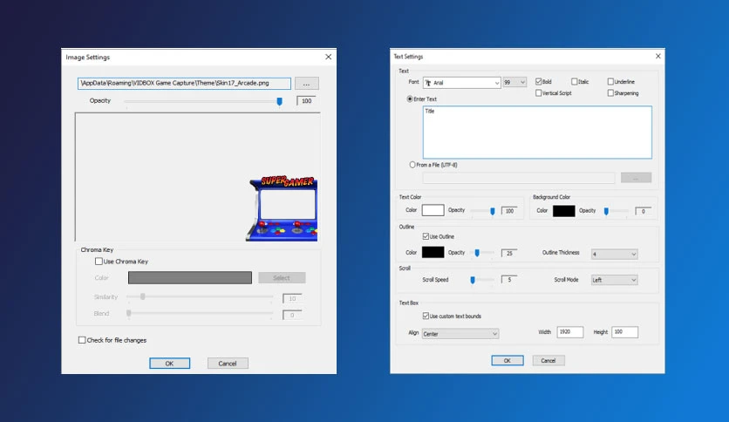The height and width of the screenshot is (422, 729).
Task: Click the gray chroma key color bar
Action: [x=190, y=277]
